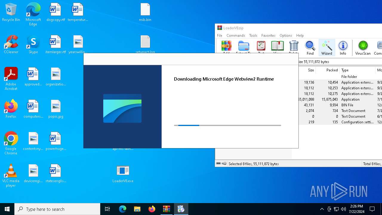Screen dimensions: 382x215
Task: Select the dogcopy.rtf desktop file
Action: click(x=56, y=13)
